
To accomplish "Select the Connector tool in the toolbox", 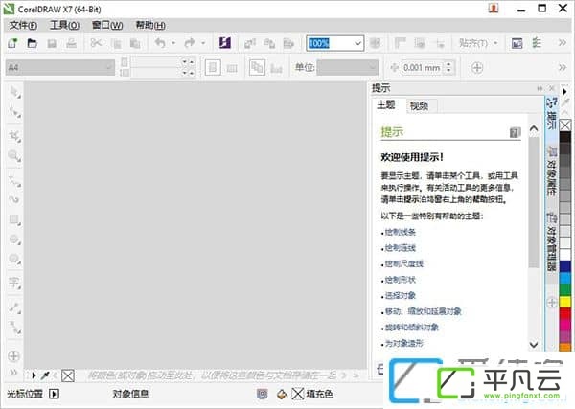I will (x=14, y=328).
